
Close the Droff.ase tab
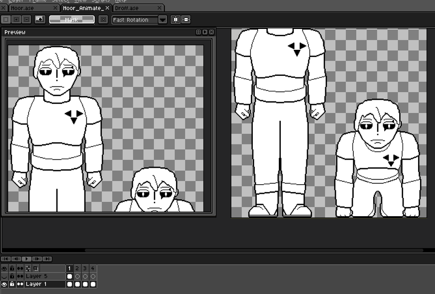[159, 8]
